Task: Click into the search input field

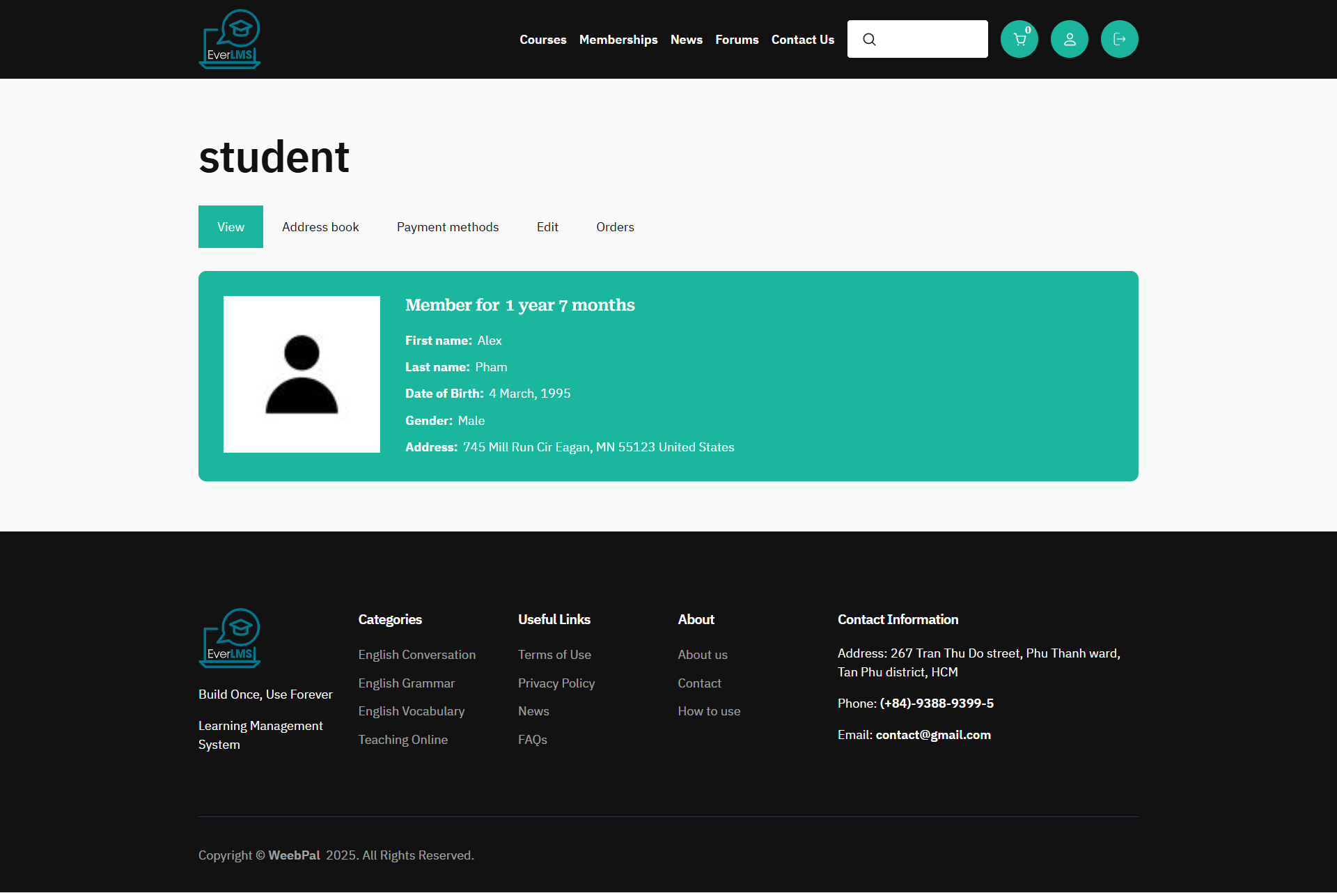Action: pos(930,40)
